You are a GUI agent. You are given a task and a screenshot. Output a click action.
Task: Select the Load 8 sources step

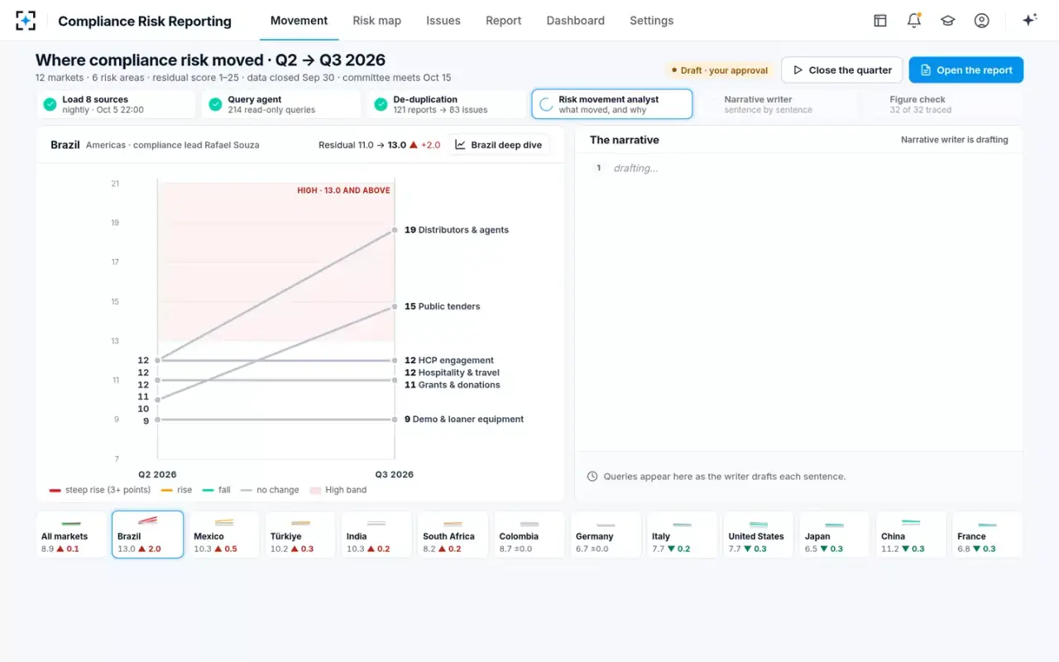pyautogui.click(x=116, y=104)
